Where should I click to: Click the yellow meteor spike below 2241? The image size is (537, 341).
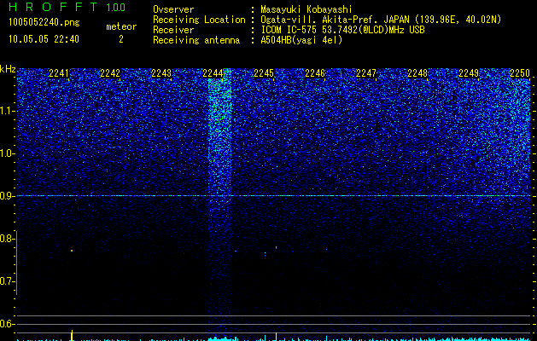tap(72, 335)
